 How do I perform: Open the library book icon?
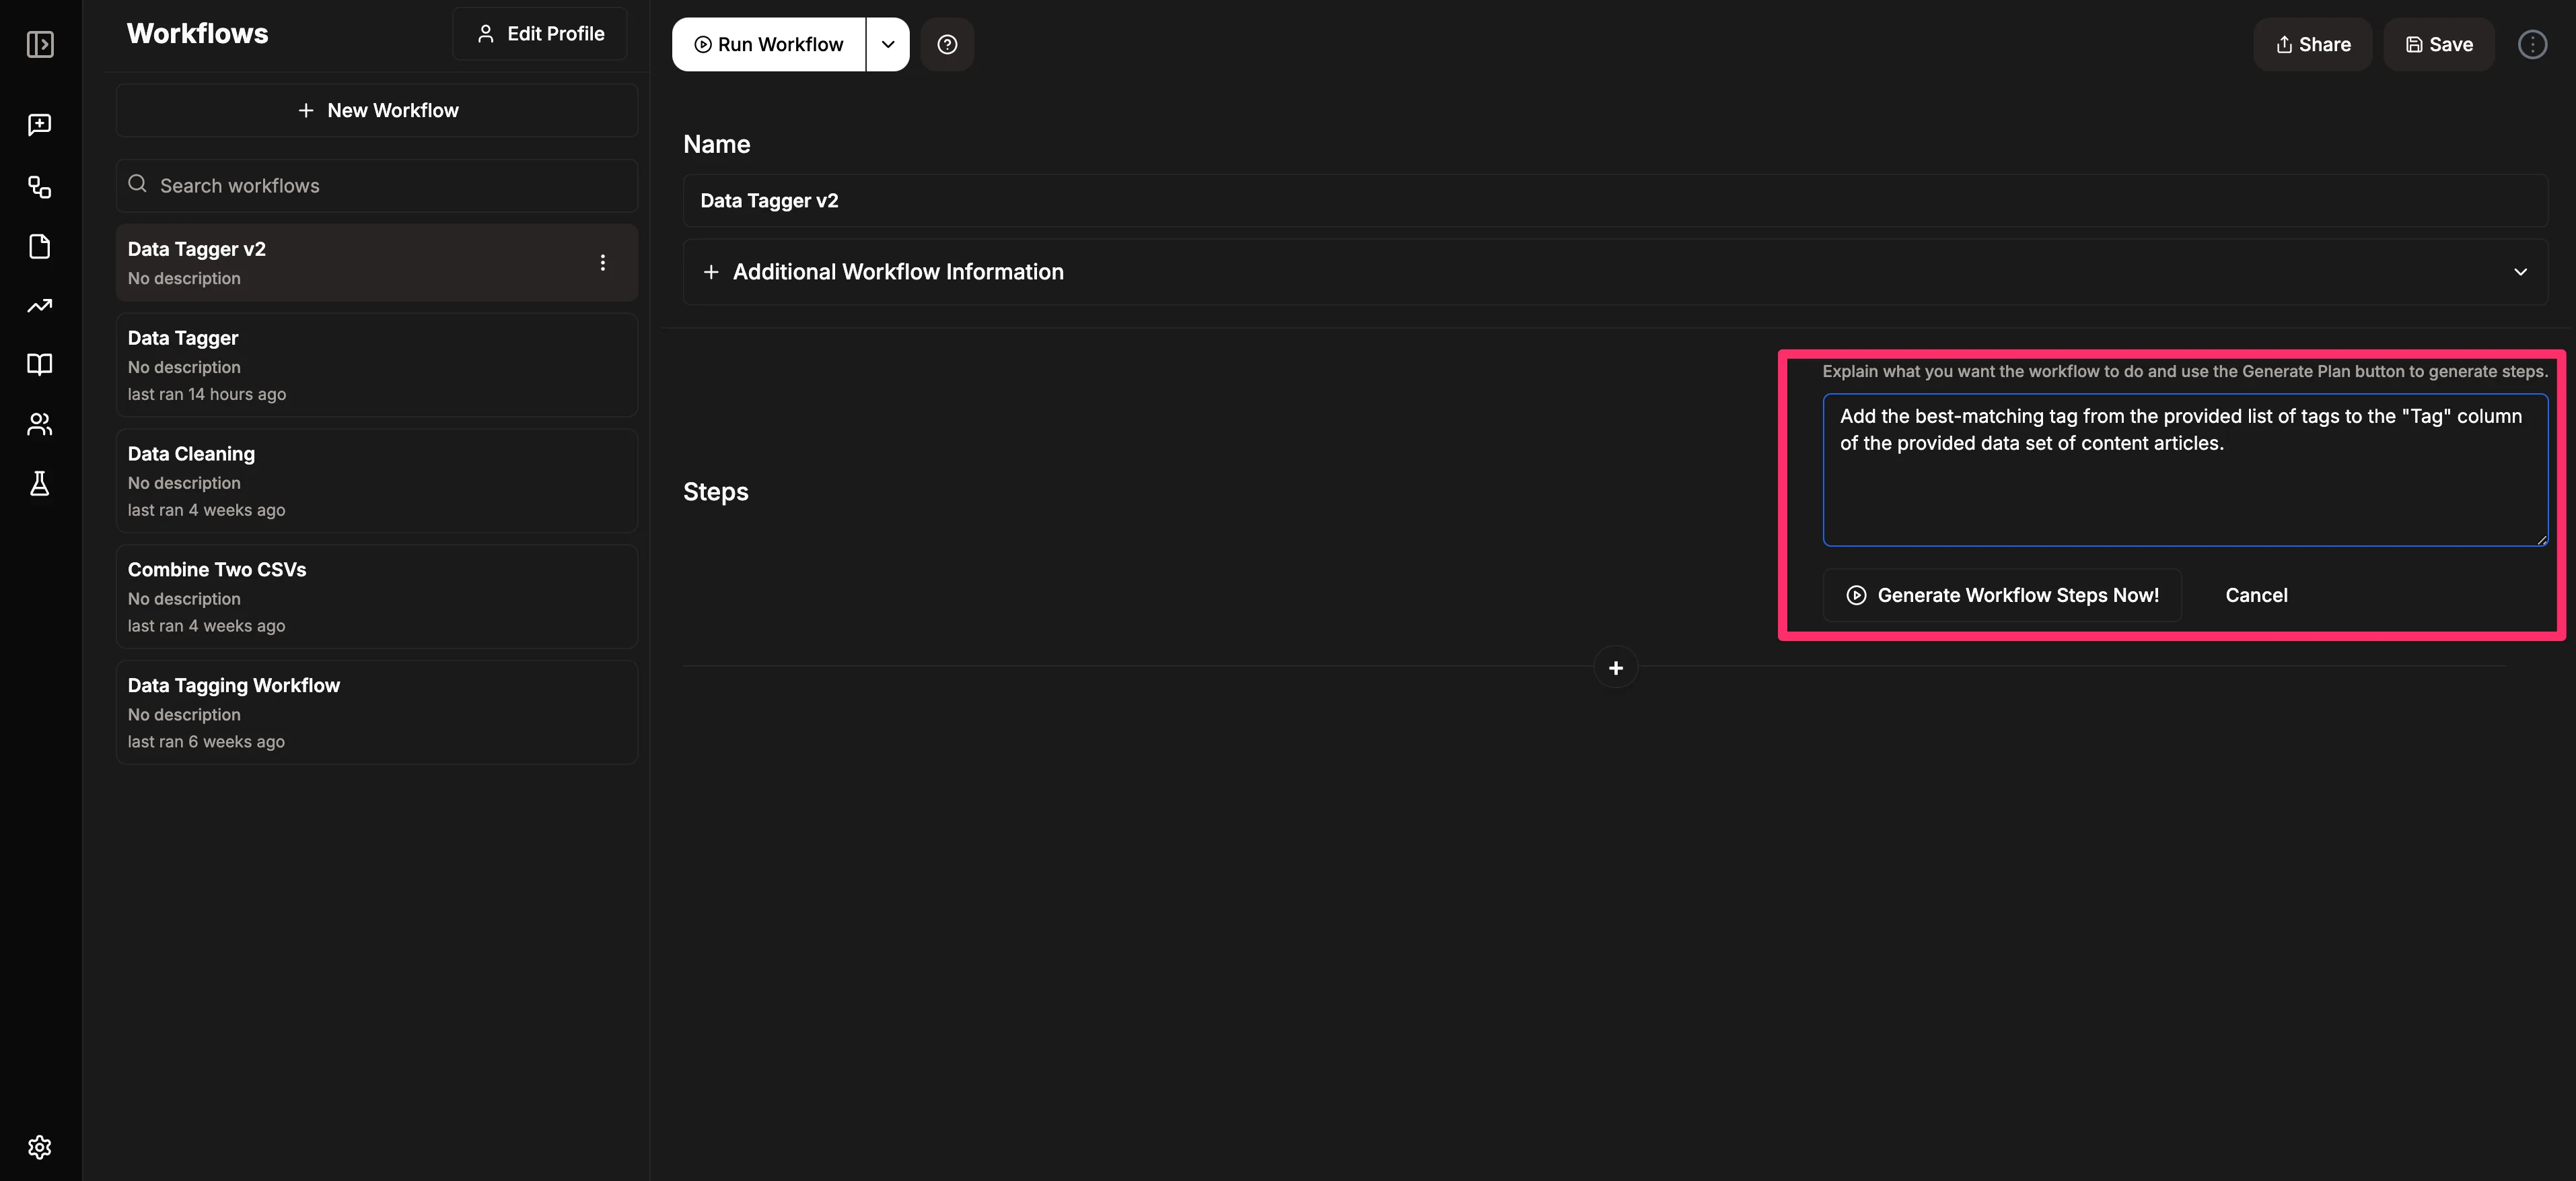(40, 364)
